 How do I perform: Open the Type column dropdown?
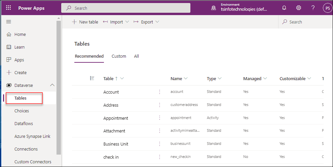coord(220,78)
